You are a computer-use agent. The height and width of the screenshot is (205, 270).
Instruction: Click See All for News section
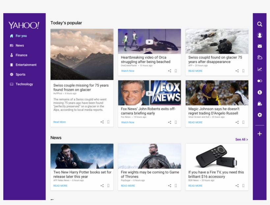(x=242, y=140)
